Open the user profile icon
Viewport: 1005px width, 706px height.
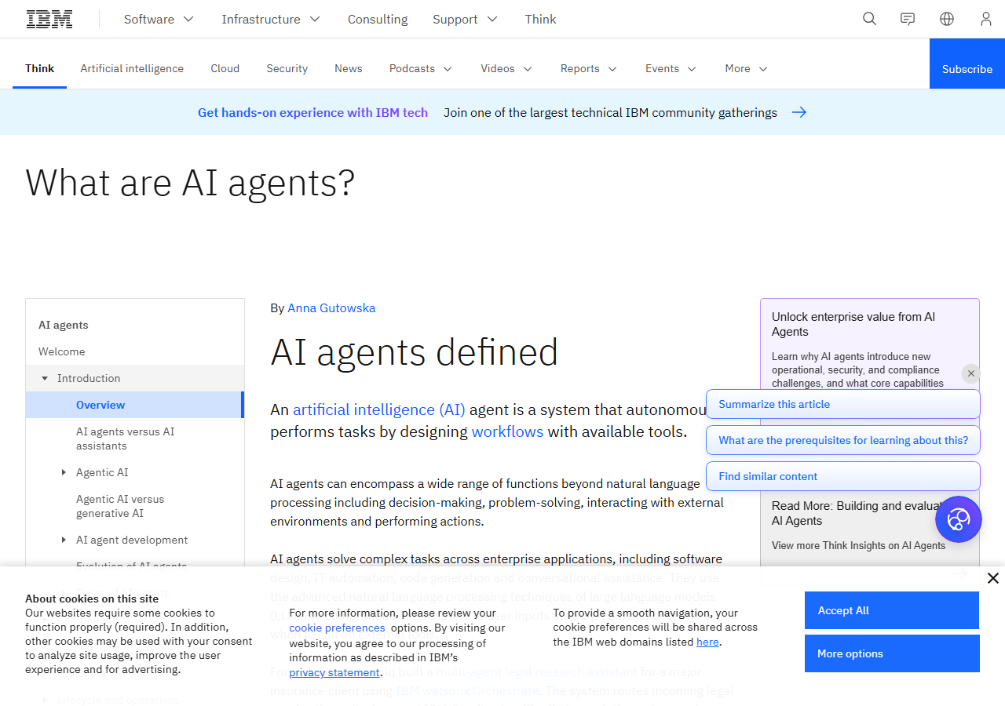click(x=986, y=19)
